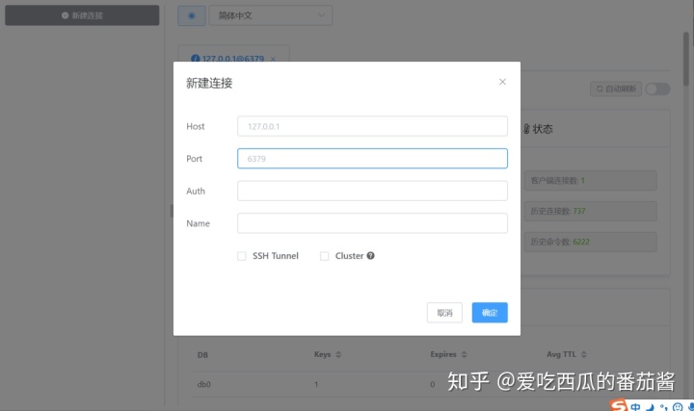Screen dimensions: 694x411
Task: Click the Auth password field
Action: coord(372,191)
